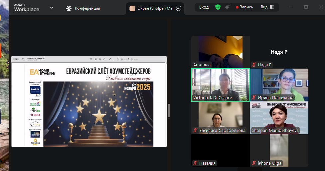The width and height of the screenshot is (325, 171).
Task: Open the Вид layout menu
Action: coord(267,7)
